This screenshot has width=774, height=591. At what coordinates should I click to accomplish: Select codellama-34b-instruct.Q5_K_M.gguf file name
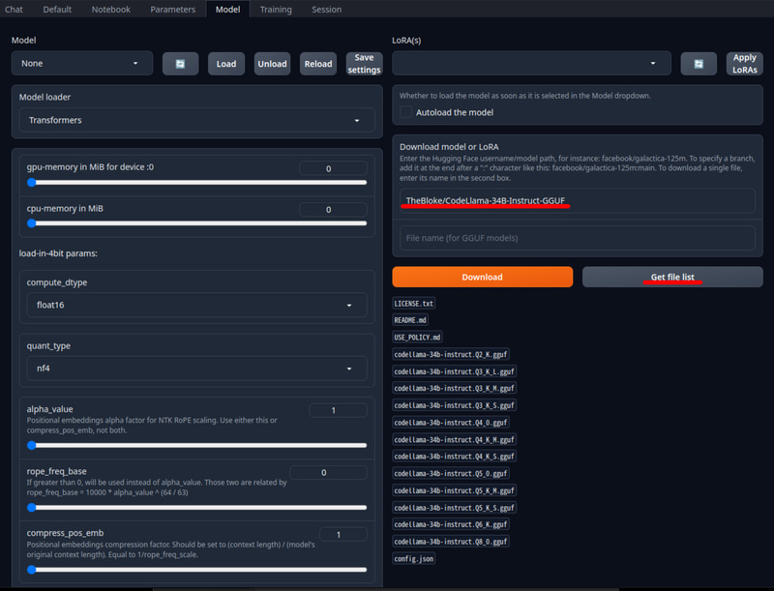point(454,490)
